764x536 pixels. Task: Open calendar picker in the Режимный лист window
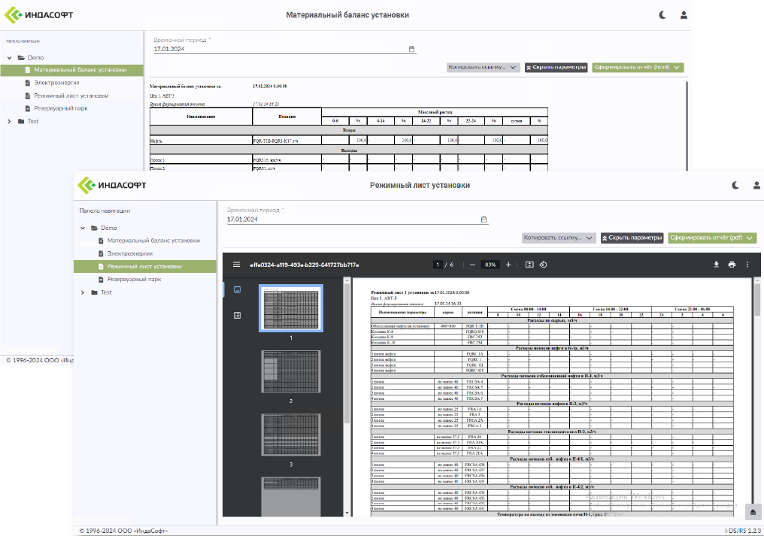pyautogui.click(x=484, y=220)
